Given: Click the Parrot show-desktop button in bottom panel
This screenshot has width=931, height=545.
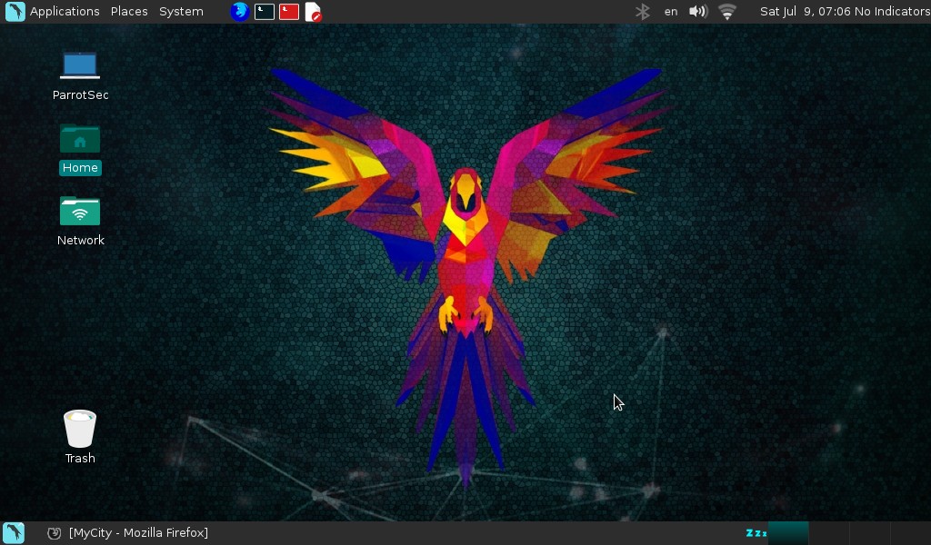Looking at the screenshot, I should (14, 532).
